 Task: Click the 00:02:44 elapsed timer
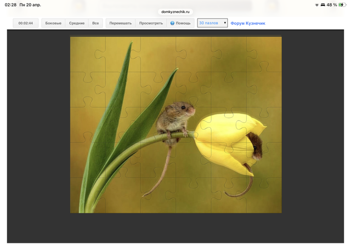click(26, 24)
